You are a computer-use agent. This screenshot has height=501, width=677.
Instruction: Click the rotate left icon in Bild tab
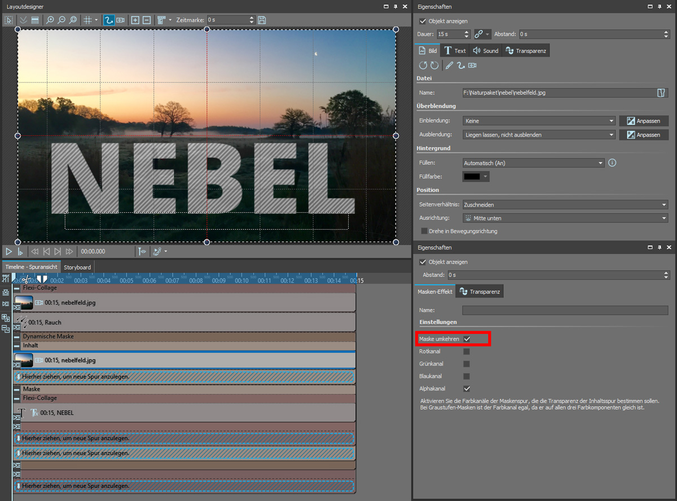tap(423, 65)
